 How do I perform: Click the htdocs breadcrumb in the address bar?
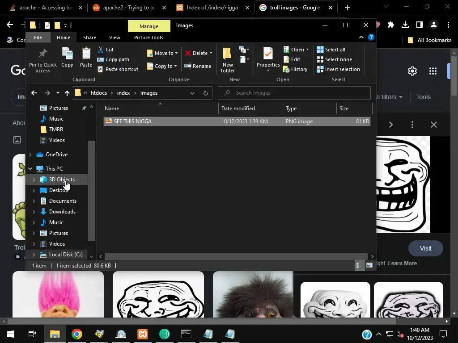pos(99,93)
